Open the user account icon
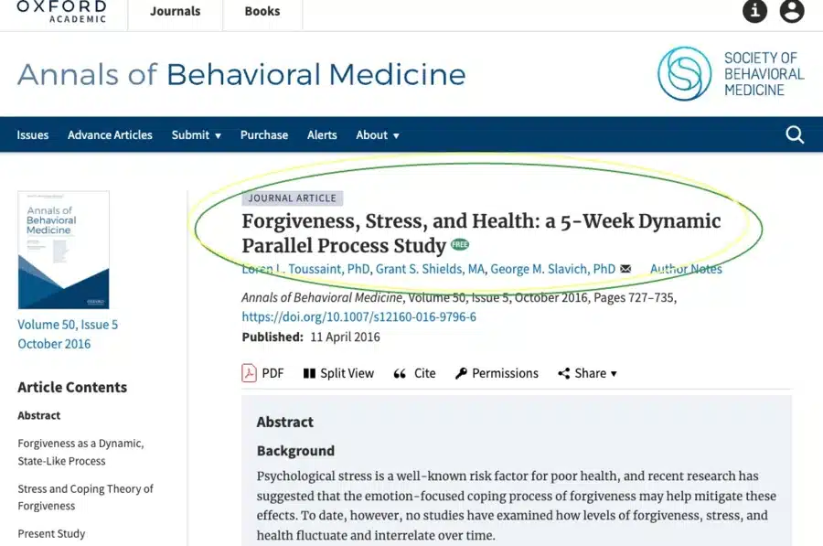The image size is (823, 546). (x=791, y=11)
